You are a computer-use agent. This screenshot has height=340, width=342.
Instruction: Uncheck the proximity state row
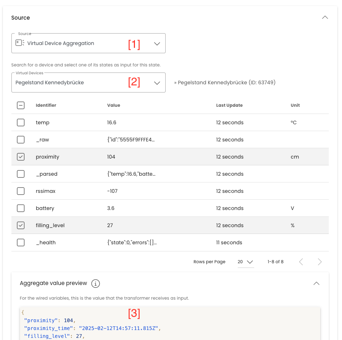click(20, 156)
